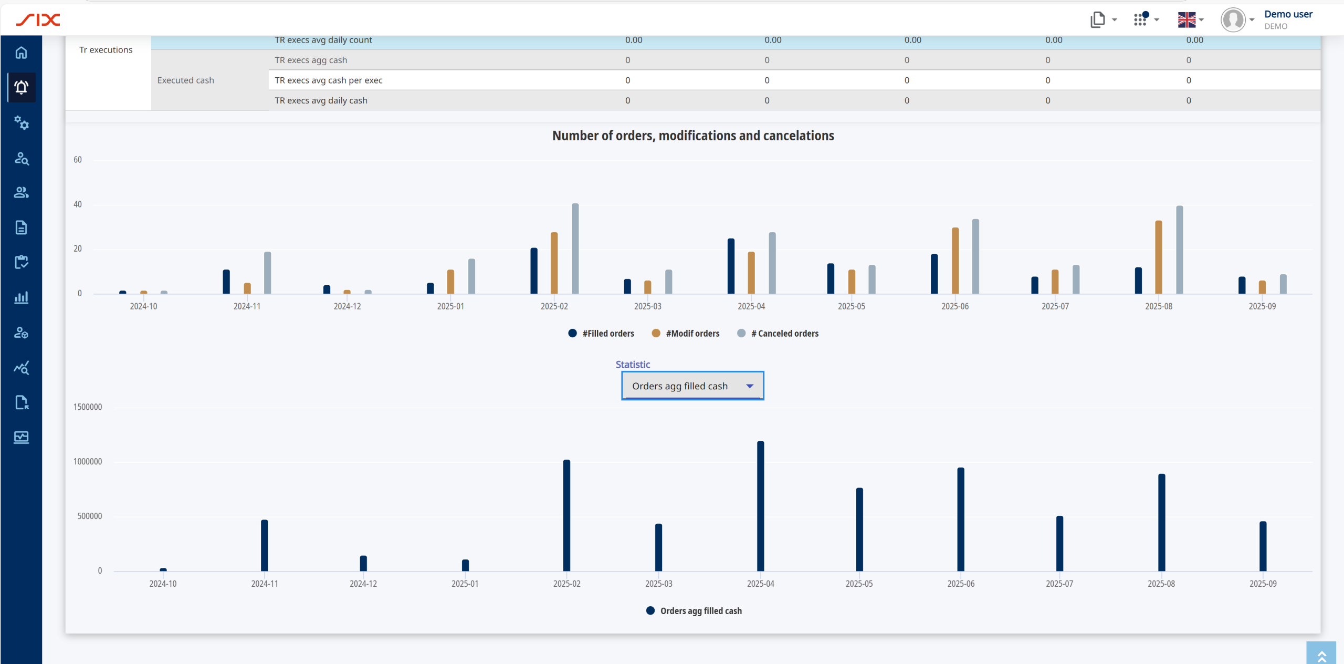Viewport: 1344px width, 664px height.
Task: Open the home icon in sidebar
Action: coord(21,53)
